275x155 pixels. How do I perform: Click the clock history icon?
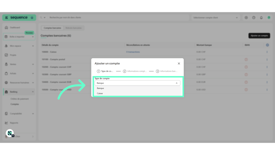[x=254, y=18]
